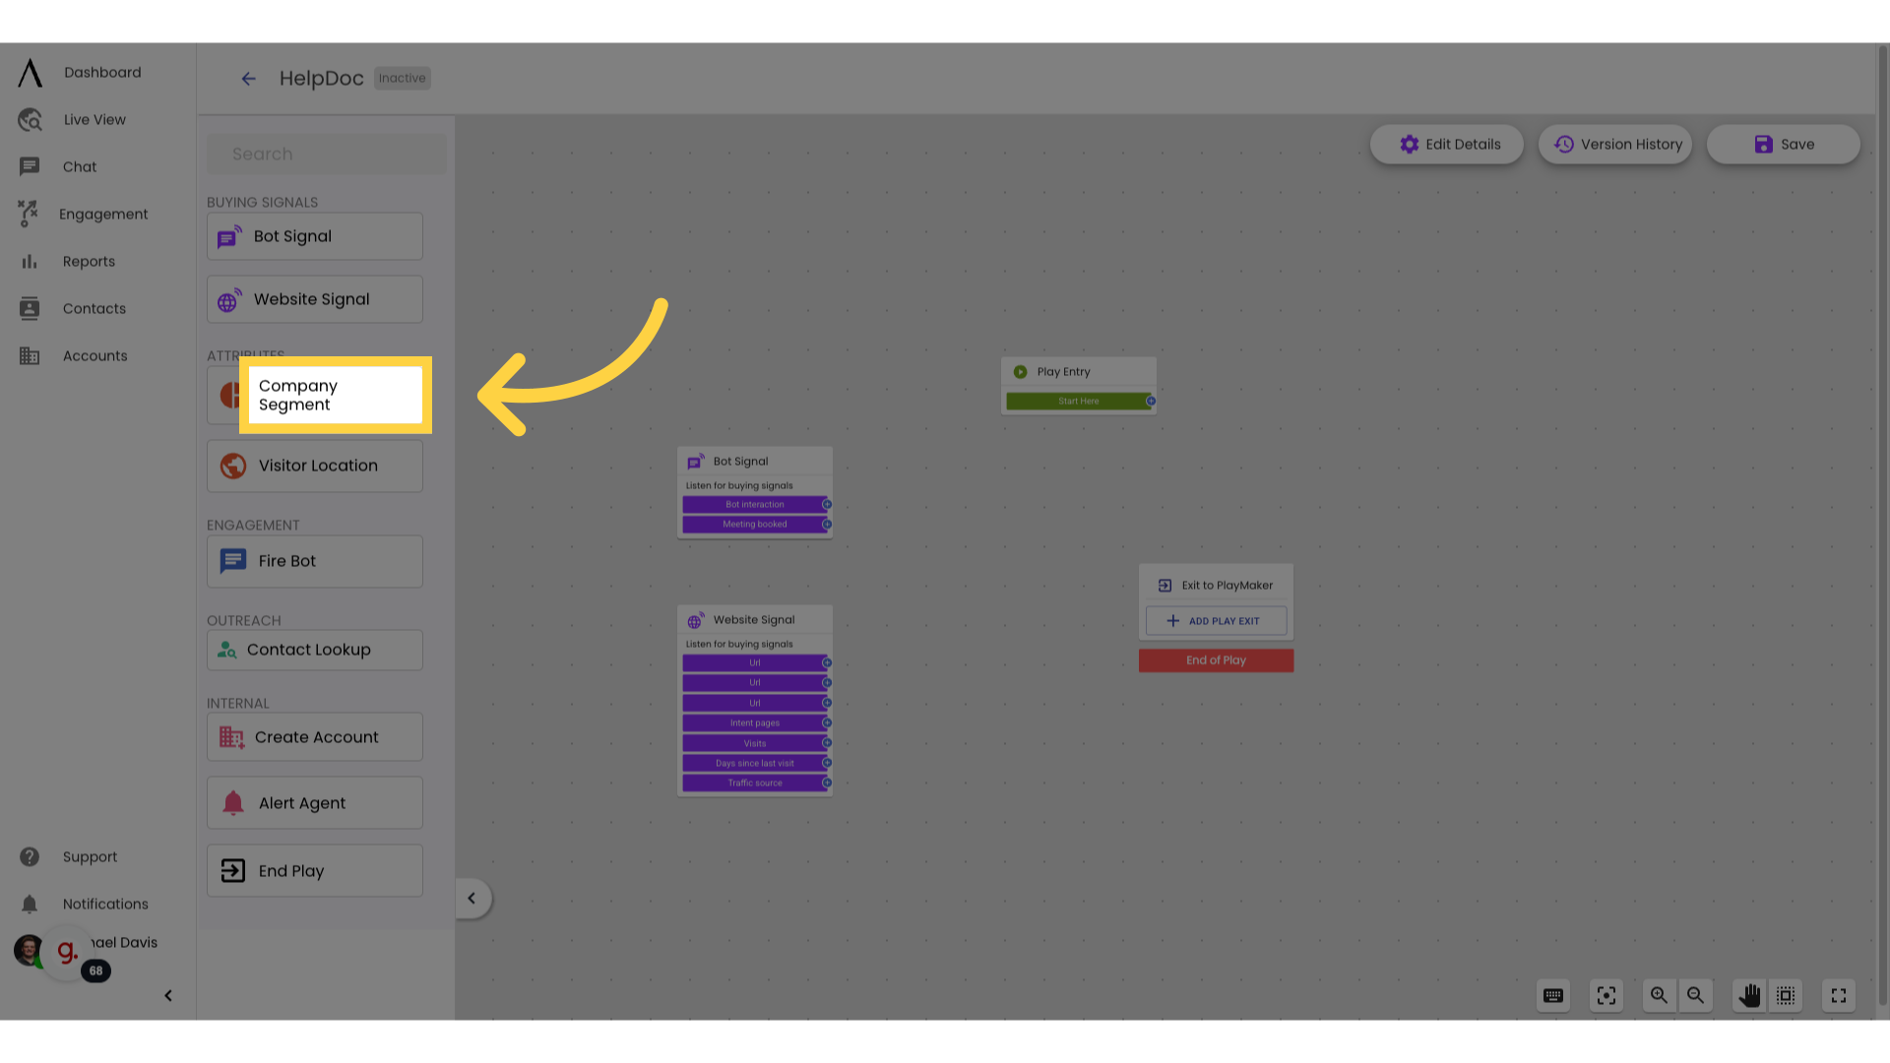Open Contacts in the sidebar
The width and height of the screenshot is (1890, 1063).
point(94,309)
